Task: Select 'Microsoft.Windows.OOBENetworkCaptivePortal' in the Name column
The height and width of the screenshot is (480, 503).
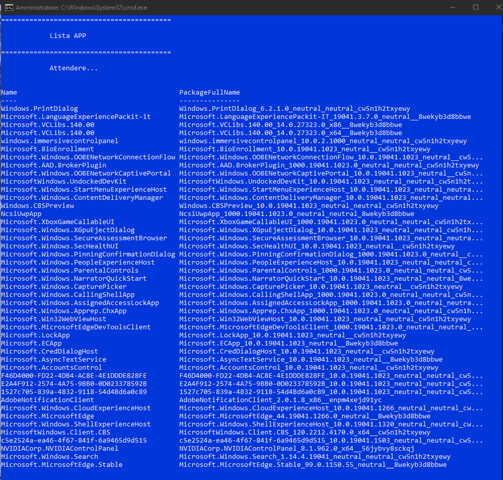Action: 86,173
